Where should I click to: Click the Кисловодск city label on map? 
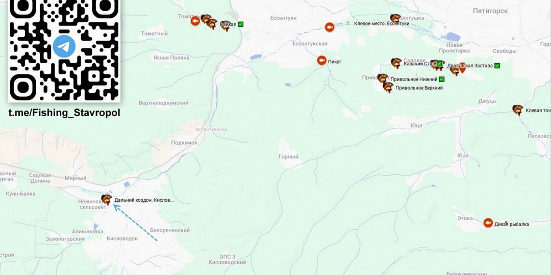pos(122,238)
